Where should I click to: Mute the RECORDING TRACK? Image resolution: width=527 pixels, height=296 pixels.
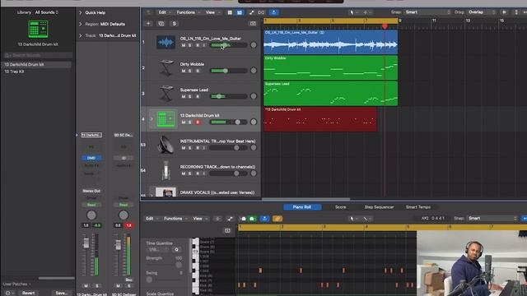[184, 173]
